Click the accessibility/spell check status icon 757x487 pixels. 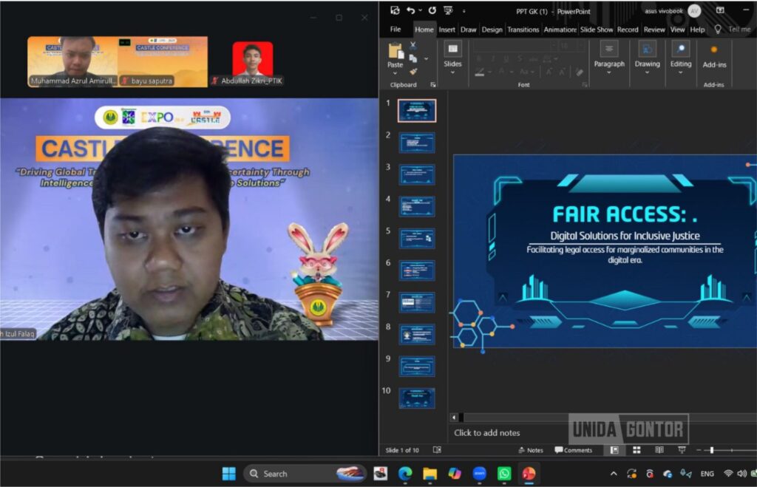[437, 450]
